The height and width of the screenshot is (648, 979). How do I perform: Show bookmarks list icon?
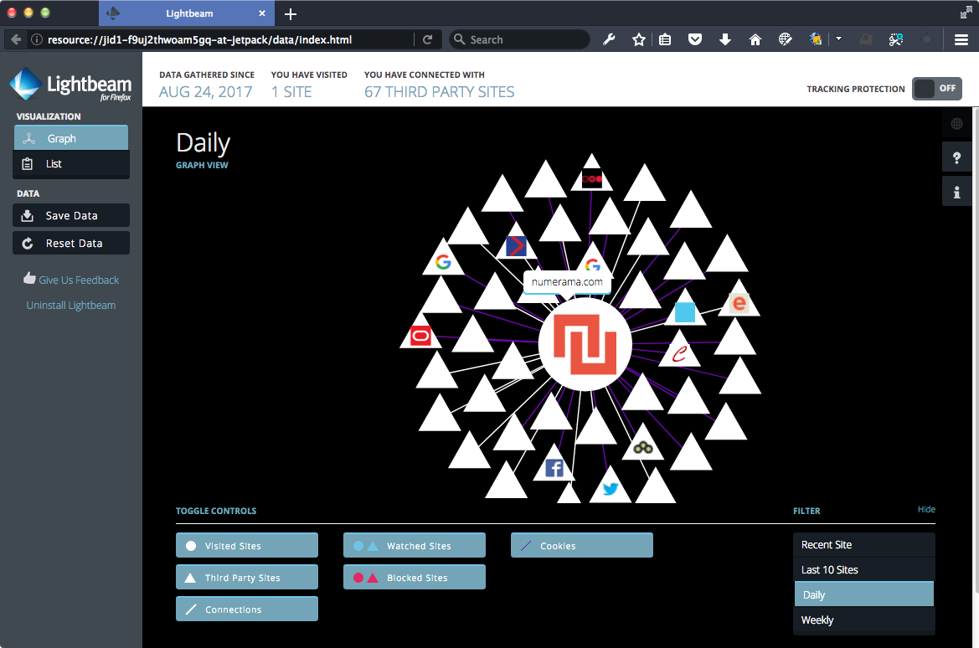[665, 39]
